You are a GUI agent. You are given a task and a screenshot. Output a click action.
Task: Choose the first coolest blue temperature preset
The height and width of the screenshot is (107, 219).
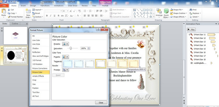[68, 64]
